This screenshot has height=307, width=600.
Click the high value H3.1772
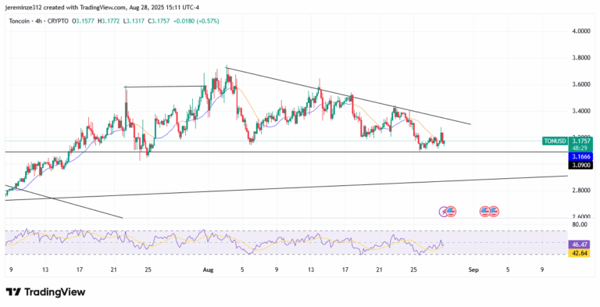tap(109, 21)
